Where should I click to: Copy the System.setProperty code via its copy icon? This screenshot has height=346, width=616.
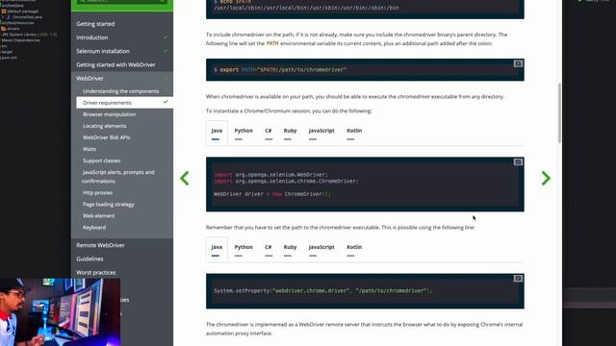click(x=518, y=278)
